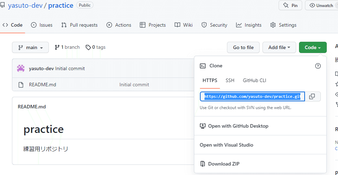
Task: Open the Pull requests tab
Action: (x=79, y=25)
